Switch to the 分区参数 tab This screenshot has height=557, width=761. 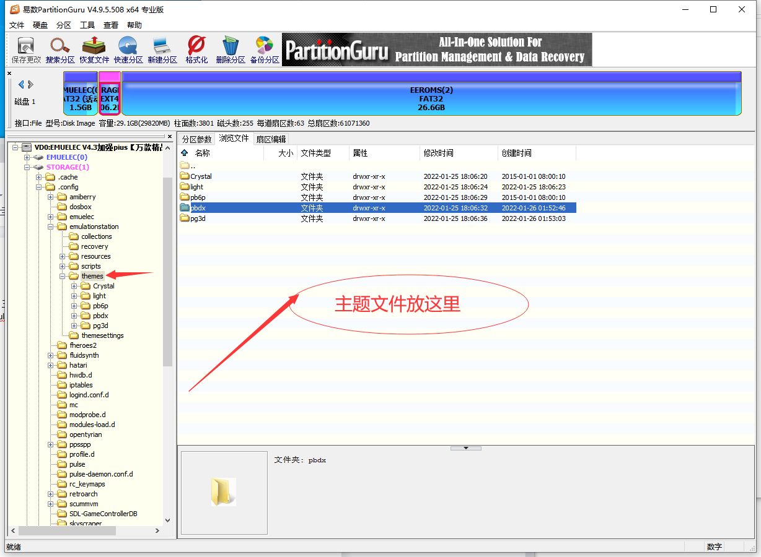[196, 139]
